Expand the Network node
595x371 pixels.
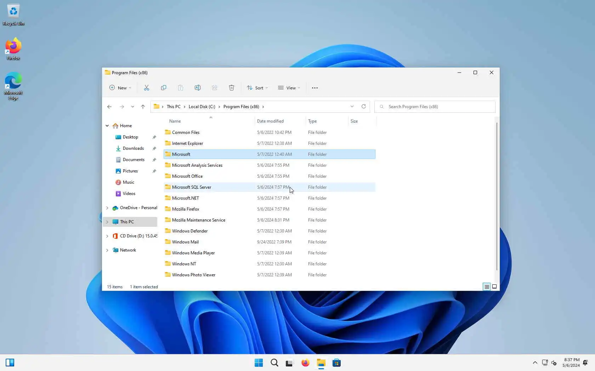click(x=107, y=250)
